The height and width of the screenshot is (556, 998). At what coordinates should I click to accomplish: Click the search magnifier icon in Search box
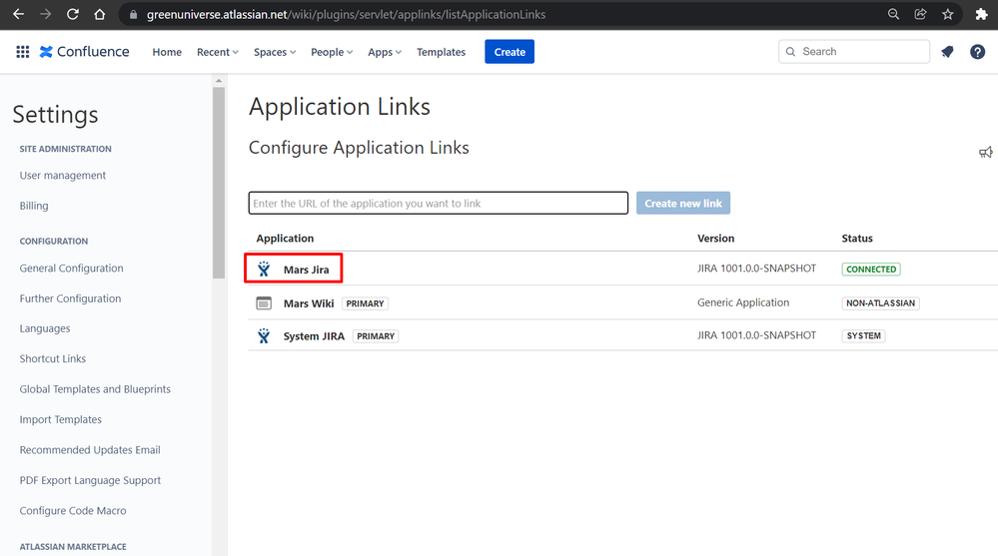(790, 52)
